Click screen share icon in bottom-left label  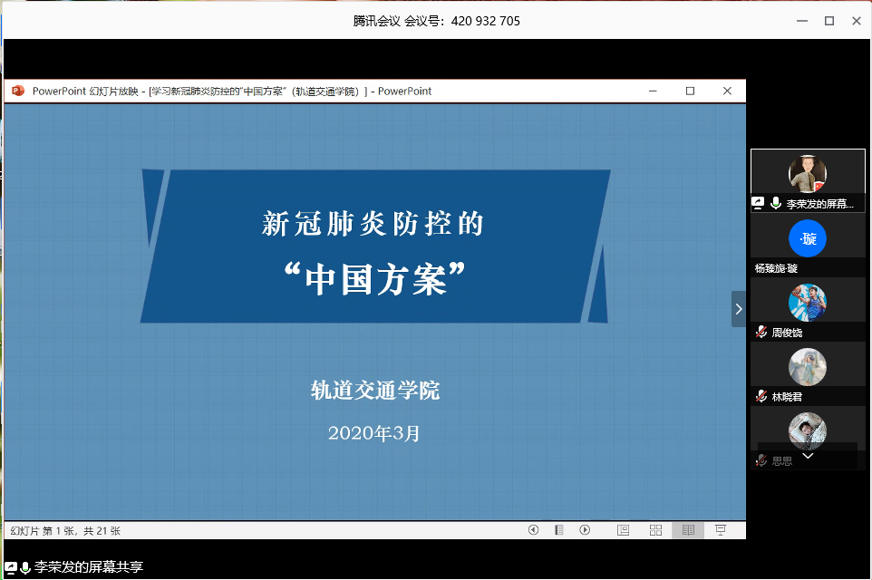(x=10, y=567)
